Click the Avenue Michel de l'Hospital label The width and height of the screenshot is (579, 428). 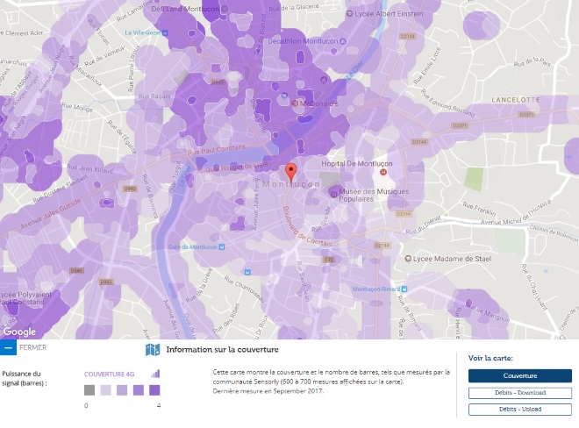[516, 214]
